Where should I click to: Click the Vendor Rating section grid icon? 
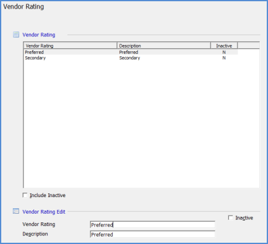tap(16, 35)
